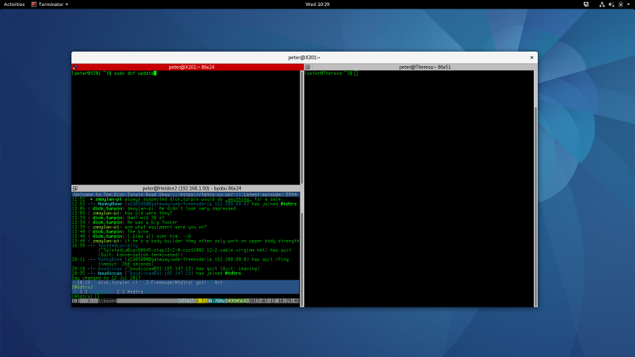Click the grid icon in the peter@Theresa titlebar
635x357 pixels.
click(x=308, y=67)
